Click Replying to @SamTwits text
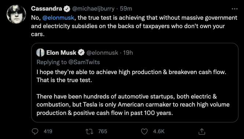This screenshot has height=139, width=244. (x=68, y=62)
